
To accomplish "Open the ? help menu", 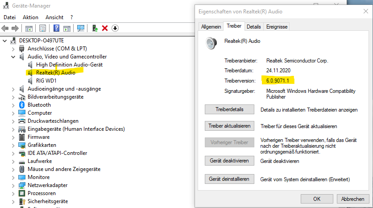I will click(71, 17).
